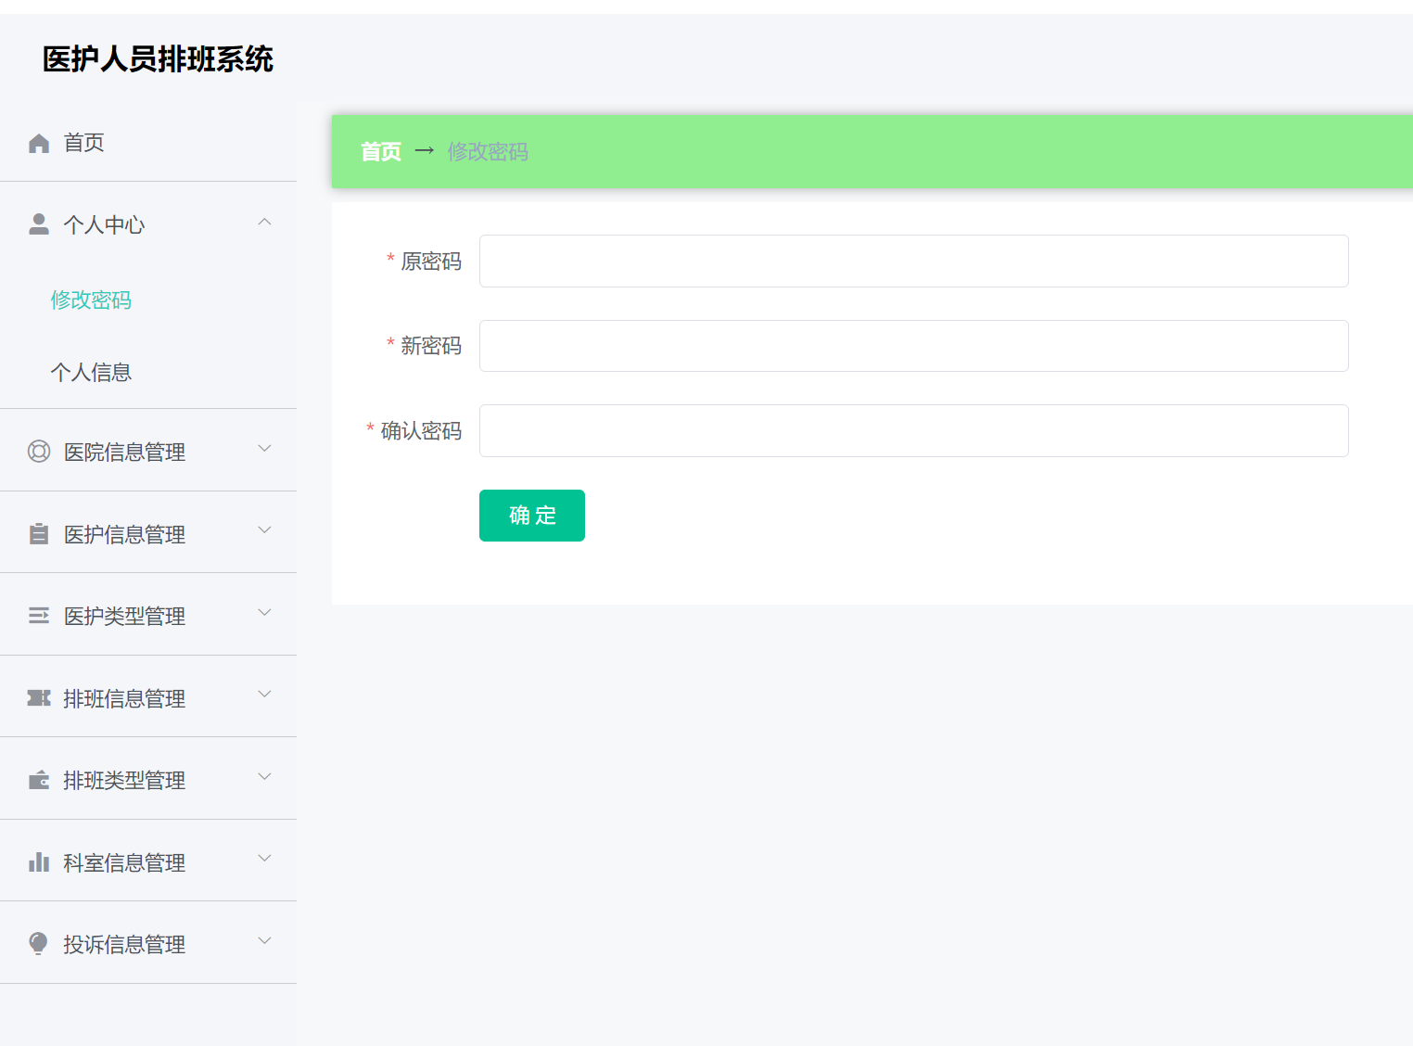The width and height of the screenshot is (1413, 1046).
Task: Select the bar chart icon beside 科室信息管理
Action: click(x=38, y=861)
